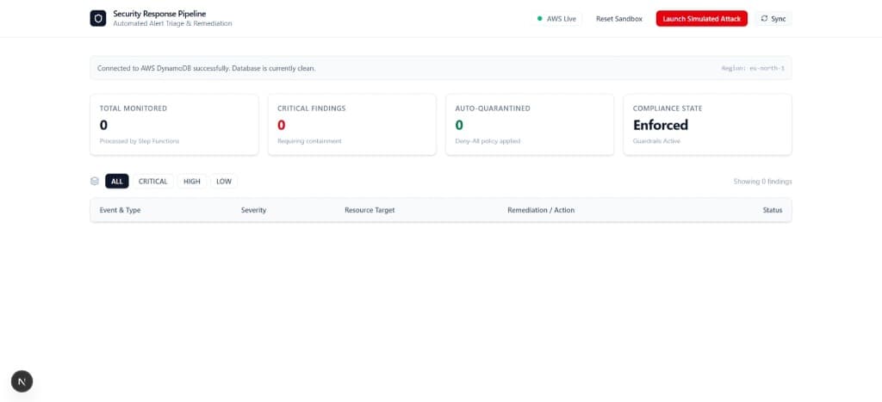
Task: Click the Guardrails Active caption
Action: (656, 141)
